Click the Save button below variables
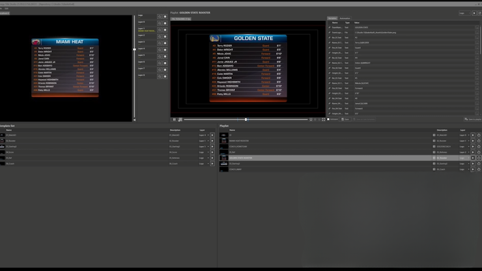 point(346,119)
